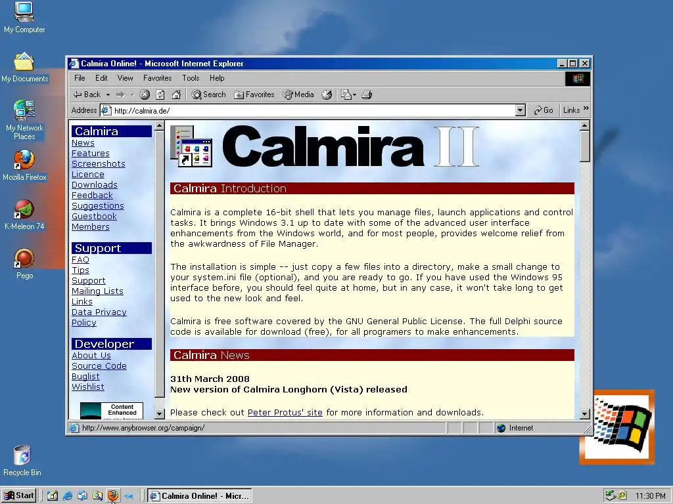Click the folder search quick launch icon
The image size is (673, 504).
[x=98, y=496]
